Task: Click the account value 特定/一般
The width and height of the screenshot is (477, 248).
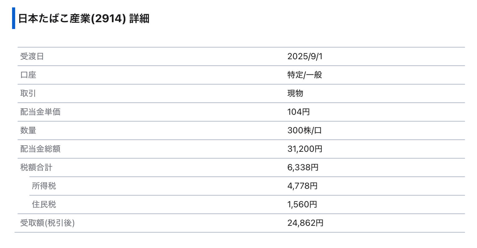Action: [305, 75]
